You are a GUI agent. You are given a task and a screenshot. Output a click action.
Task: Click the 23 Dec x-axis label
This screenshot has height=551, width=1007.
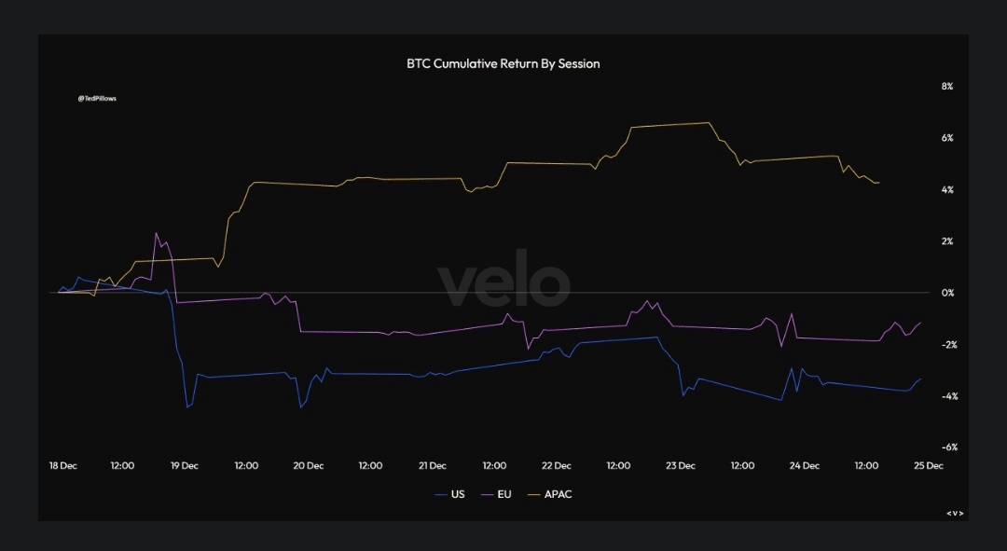pos(681,465)
